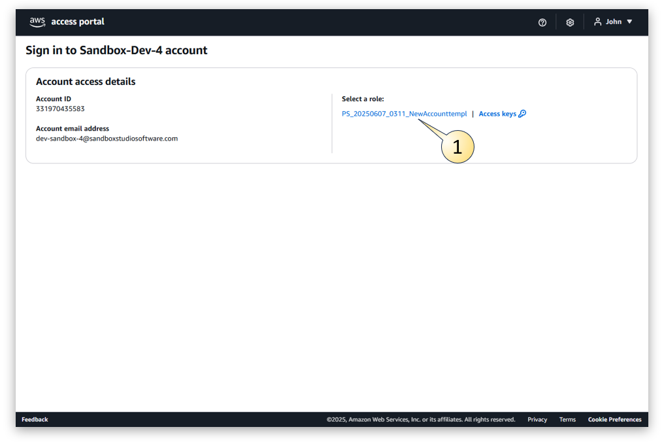
Task: Open the settings gear icon
Action: point(570,22)
